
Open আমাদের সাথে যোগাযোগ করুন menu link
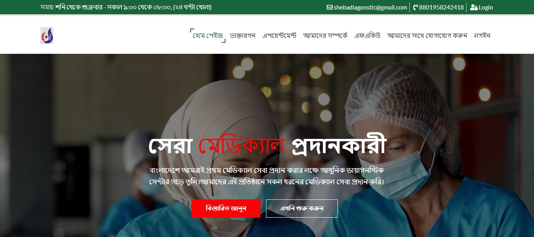(x=427, y=36)
